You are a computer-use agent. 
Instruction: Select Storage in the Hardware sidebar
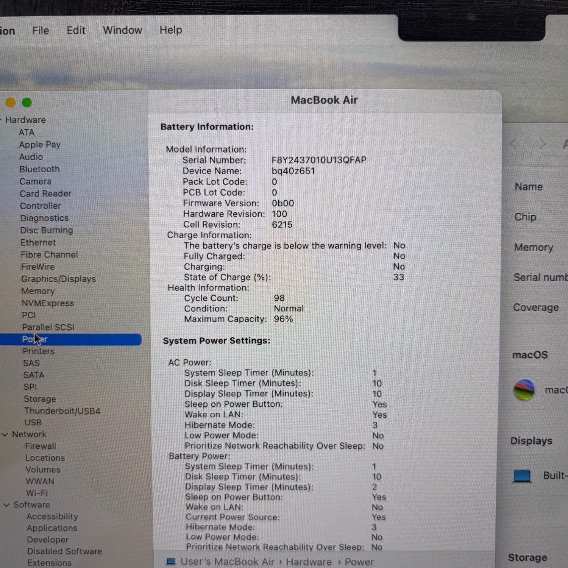pos(40,399)
